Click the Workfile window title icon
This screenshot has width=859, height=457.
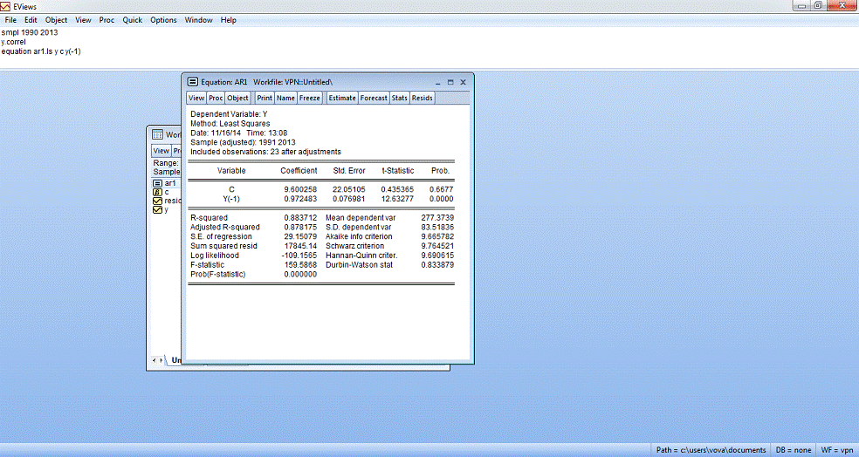[158, 135]
